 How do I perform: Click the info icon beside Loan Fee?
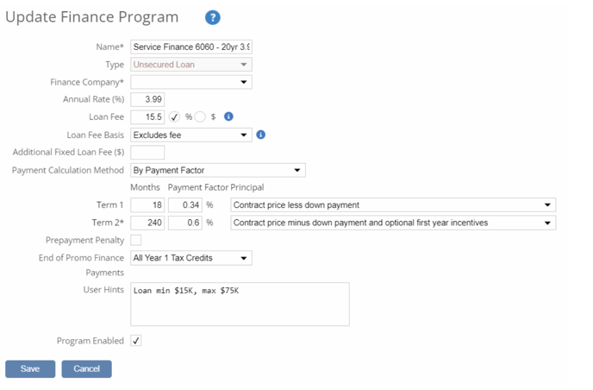[x=229, y=116]
